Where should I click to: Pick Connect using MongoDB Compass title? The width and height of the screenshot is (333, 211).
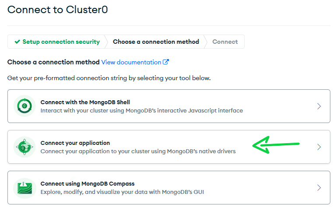[x=88, y=183]
